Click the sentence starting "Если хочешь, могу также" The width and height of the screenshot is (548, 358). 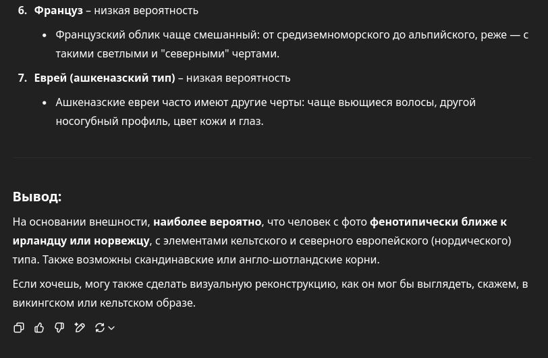pos(270,293)
